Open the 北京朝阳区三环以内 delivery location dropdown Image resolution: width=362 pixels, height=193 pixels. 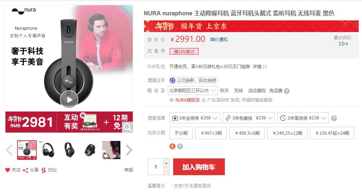click(x=193, y=91)
